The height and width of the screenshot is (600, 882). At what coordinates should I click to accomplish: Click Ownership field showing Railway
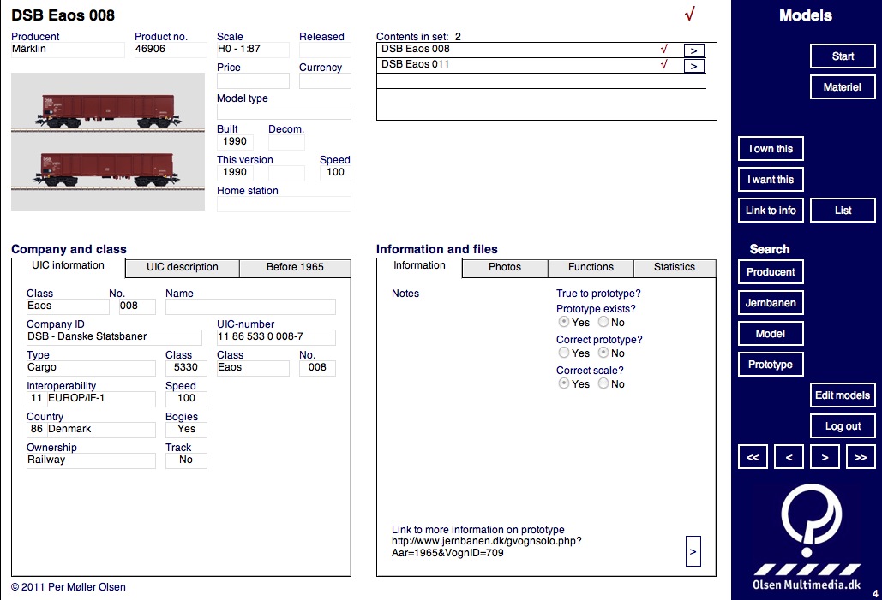tap(91, 460)
